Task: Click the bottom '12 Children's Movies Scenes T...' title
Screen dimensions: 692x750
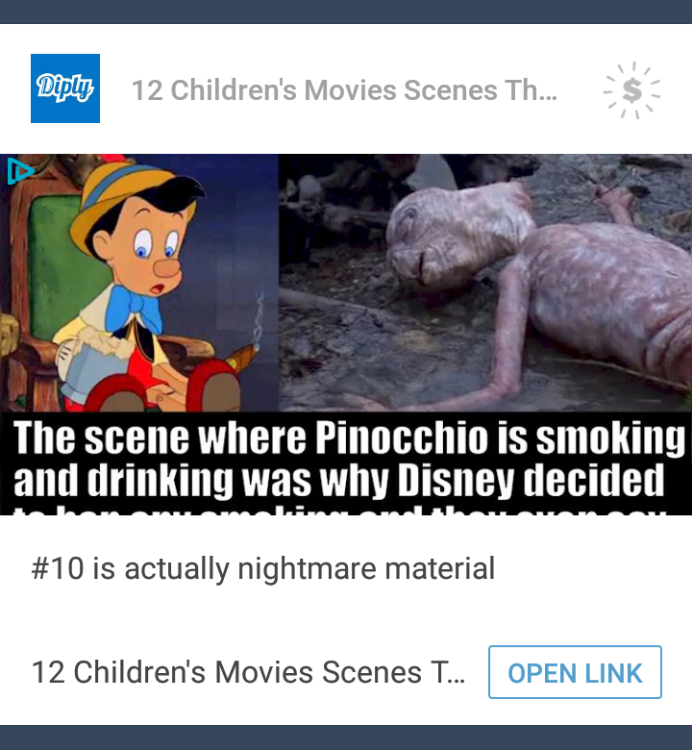Action: point(248,672)
